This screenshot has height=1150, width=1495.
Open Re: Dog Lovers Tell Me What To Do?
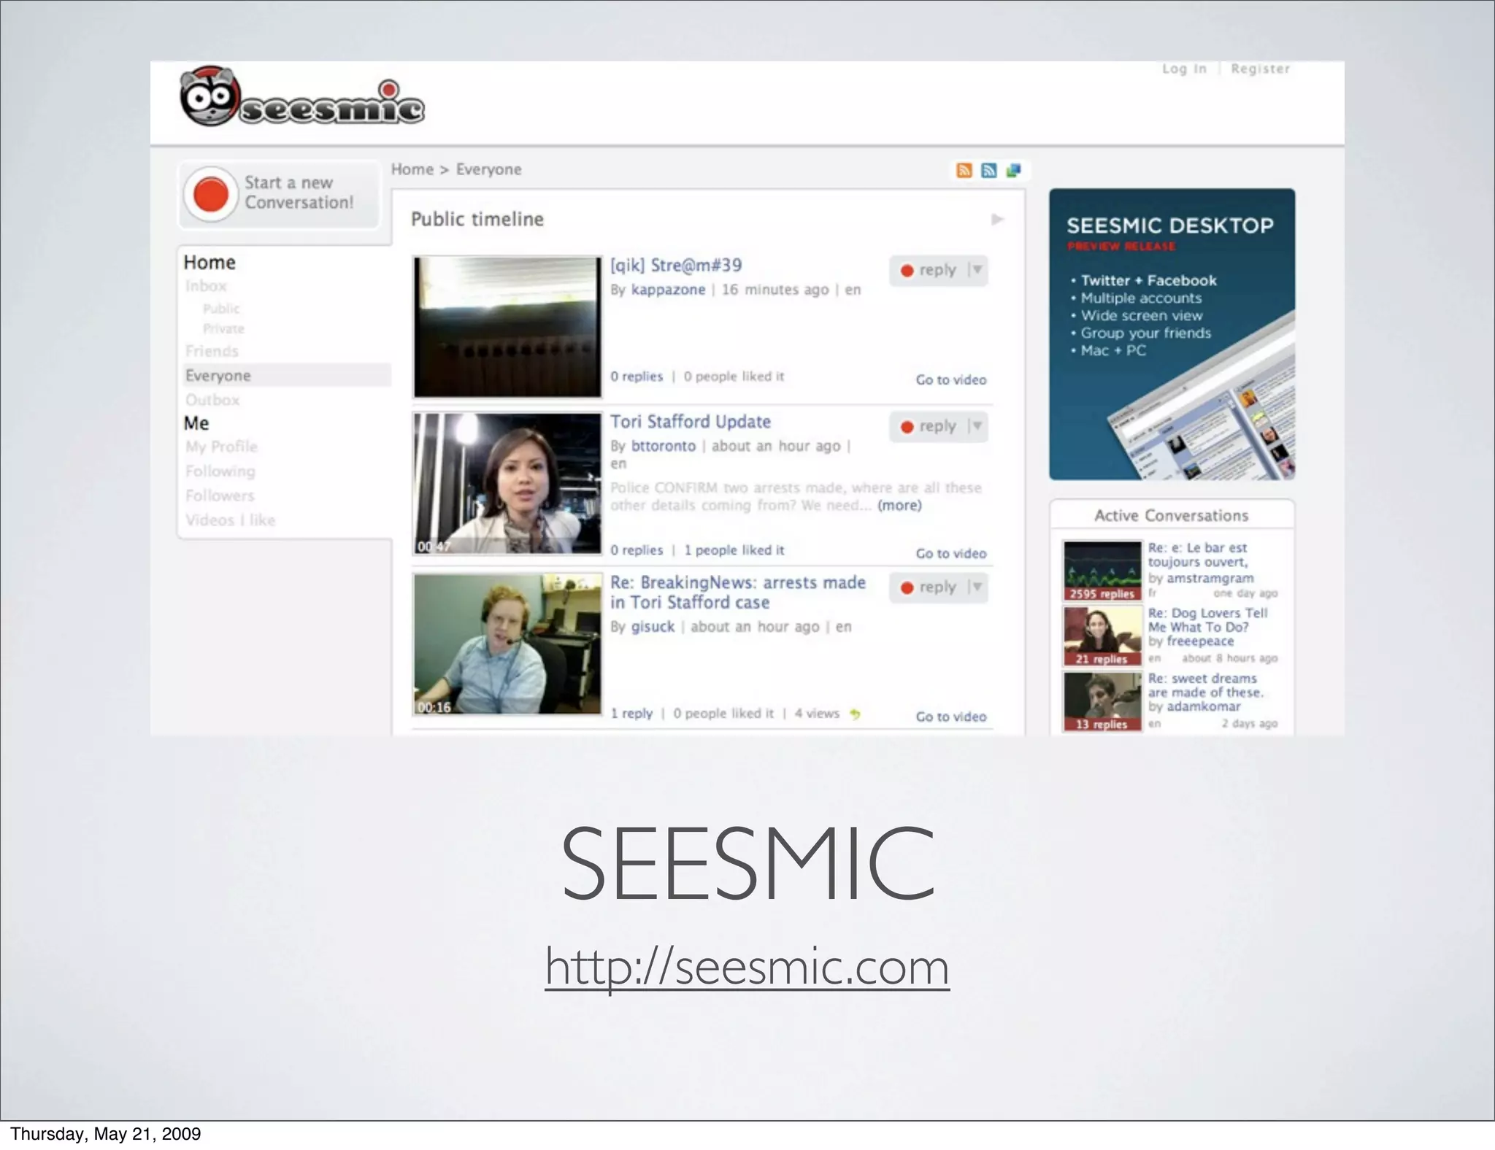tap(1207, 620)
